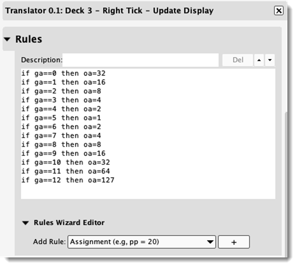The image size is (297, 267).
Task: Collapse the Rules Wizard Editor triangle
Action: pos(26,223)
